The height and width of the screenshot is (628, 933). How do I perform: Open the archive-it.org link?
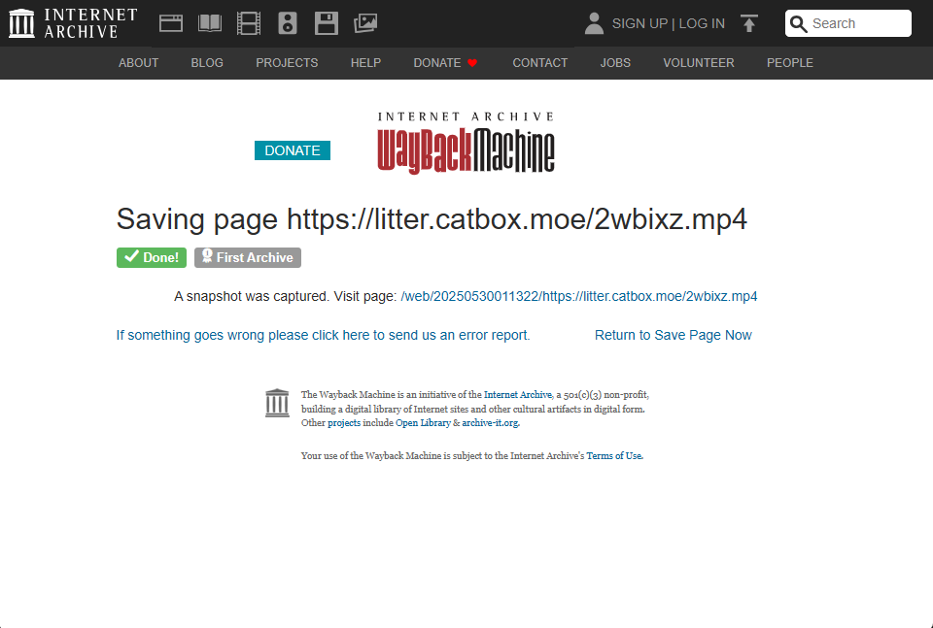pos(490,423)
